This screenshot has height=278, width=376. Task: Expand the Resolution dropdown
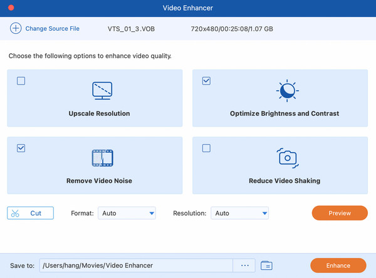point(240,214)
